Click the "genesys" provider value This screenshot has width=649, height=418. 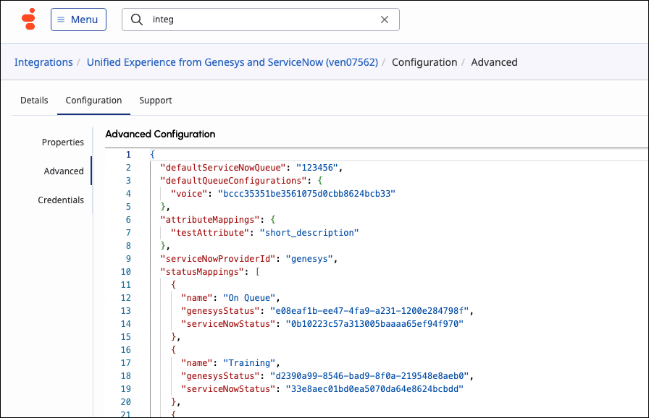click(x=309, y=259)
